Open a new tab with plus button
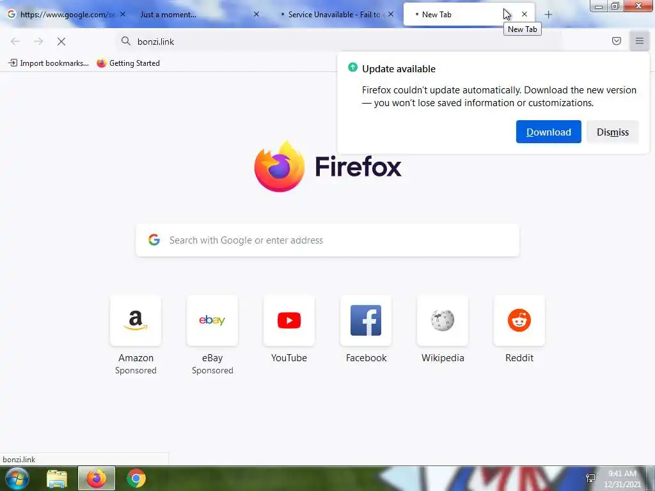The width and height of the screenshot is (655, 491). coord(548,15)
